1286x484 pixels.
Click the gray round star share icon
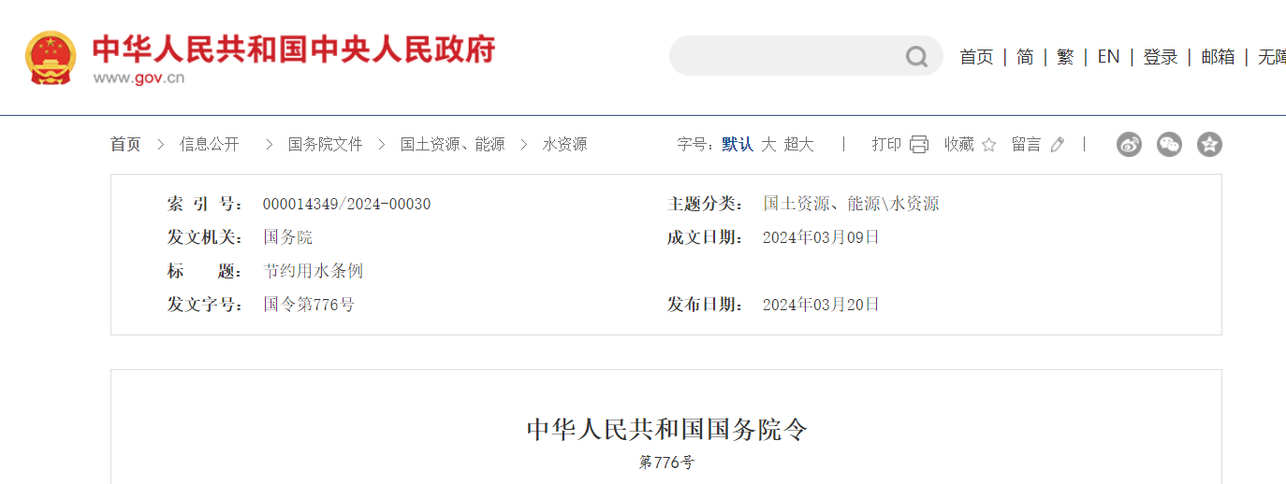[1209, 144]
